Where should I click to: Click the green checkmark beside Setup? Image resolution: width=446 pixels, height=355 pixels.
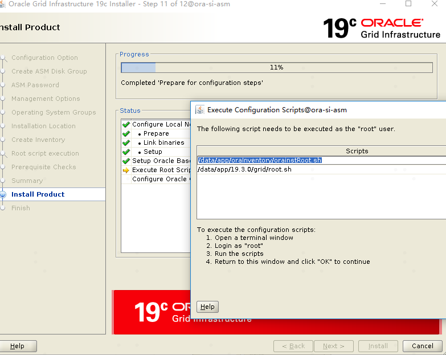click(x=126, y=152)
